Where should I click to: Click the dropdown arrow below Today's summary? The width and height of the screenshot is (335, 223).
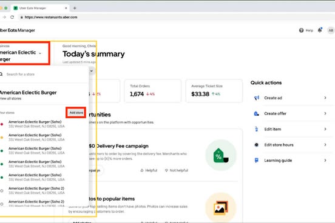pos(92,71)
